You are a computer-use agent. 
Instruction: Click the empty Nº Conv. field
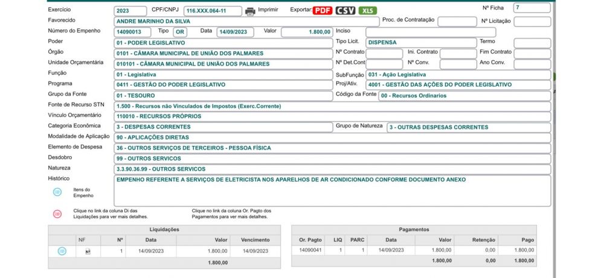coord(458,64)
